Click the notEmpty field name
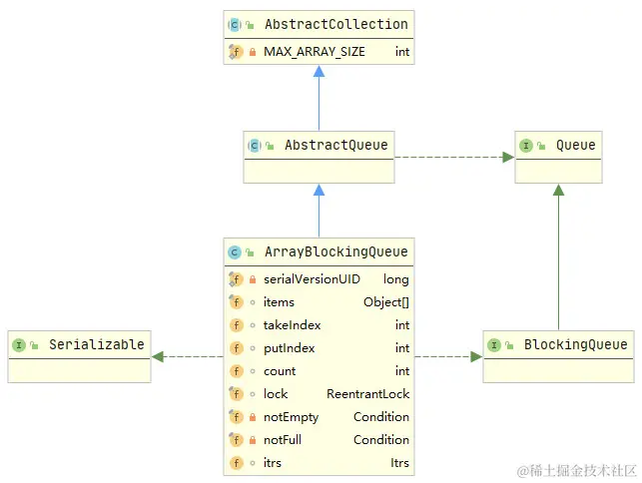The image size is (642, 483). click(292, 417)
